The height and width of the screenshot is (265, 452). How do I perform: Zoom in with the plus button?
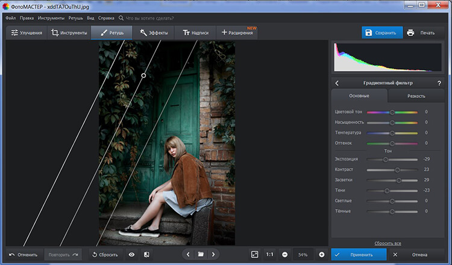pyautogui.click(x=321, y=255)
